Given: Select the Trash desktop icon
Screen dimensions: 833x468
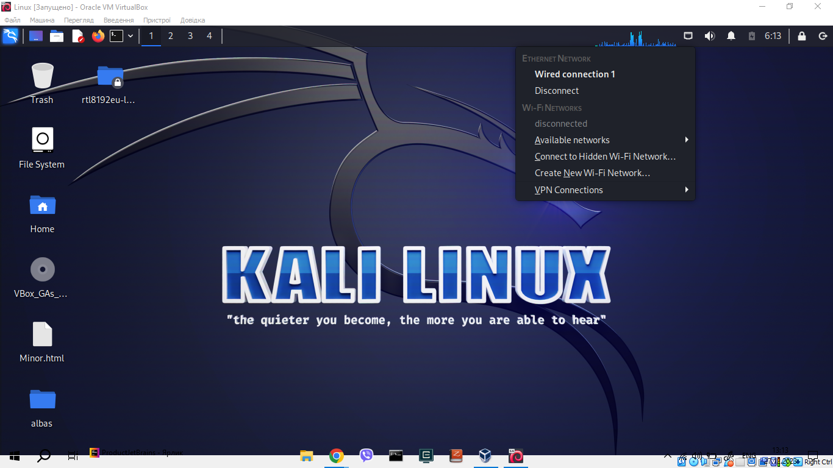Looking at the screenshot, I should 42,83.
